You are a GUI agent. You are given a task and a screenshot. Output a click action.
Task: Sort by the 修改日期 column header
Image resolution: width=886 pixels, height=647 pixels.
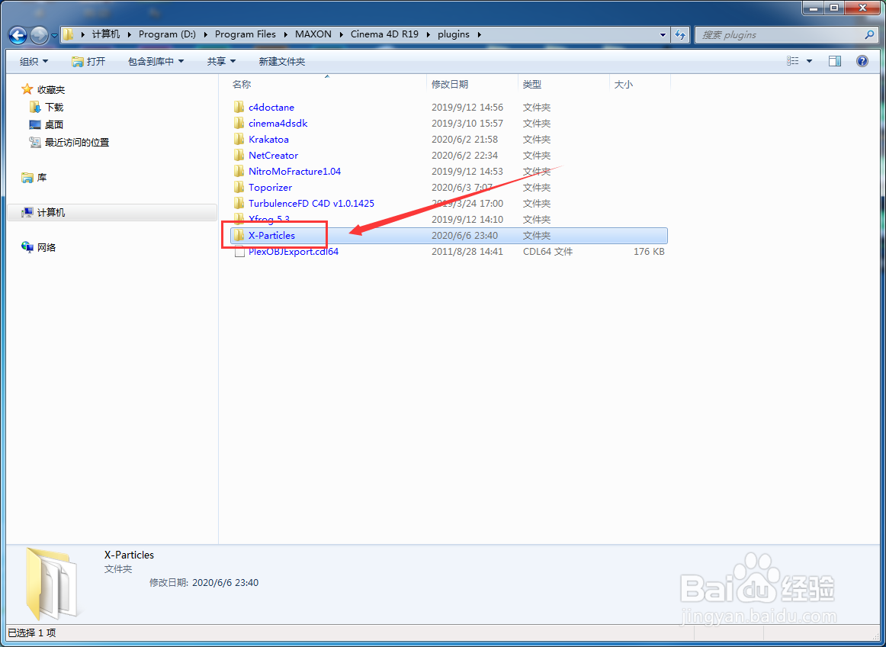click(x=450, y=84)
